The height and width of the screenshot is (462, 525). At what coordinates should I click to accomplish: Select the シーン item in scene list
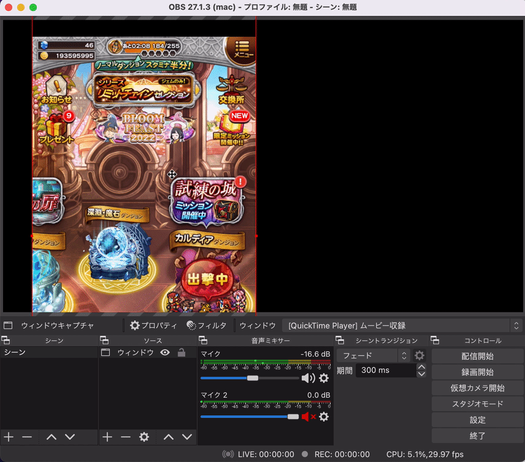click(x=49, y=352)
